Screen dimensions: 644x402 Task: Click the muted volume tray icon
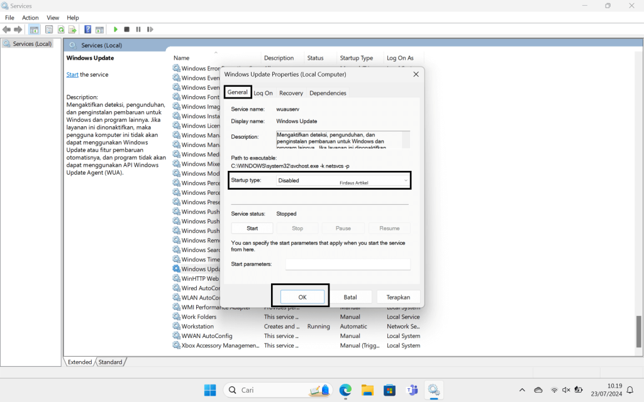click(x=566, y=390)
